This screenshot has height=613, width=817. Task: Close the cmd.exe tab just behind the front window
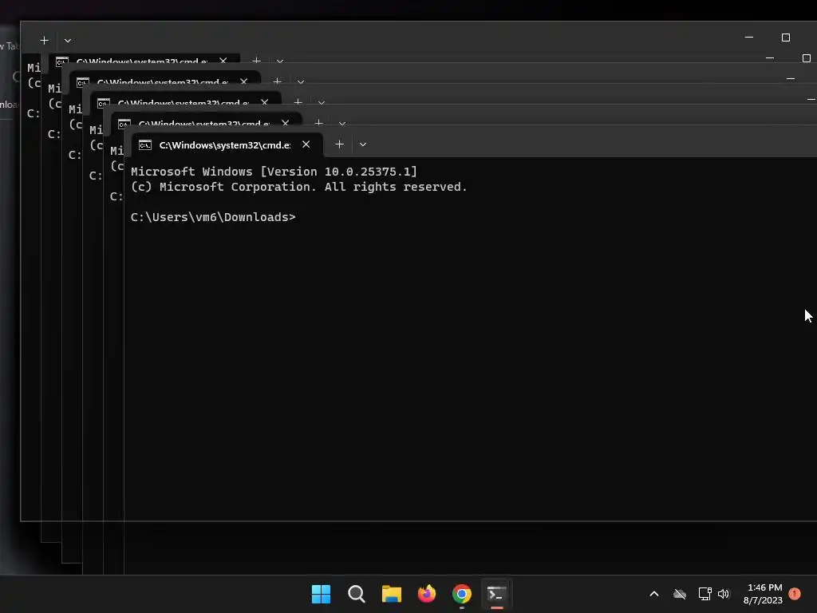click(286, 123)
